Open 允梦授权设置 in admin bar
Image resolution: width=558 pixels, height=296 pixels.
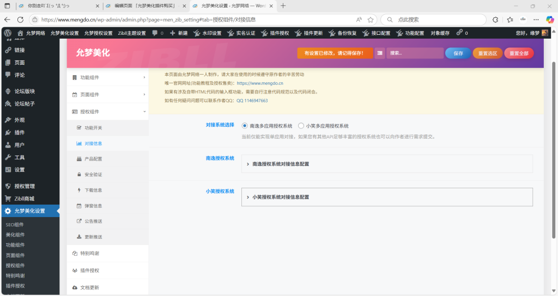click(x=98, y=33)
